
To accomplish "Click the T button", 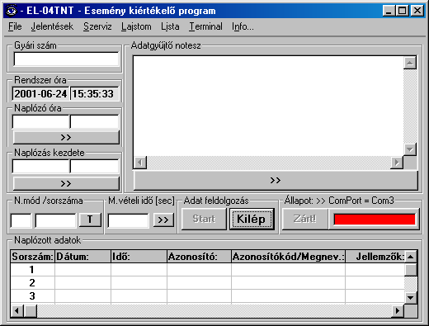I will click(x=90, y=220).
